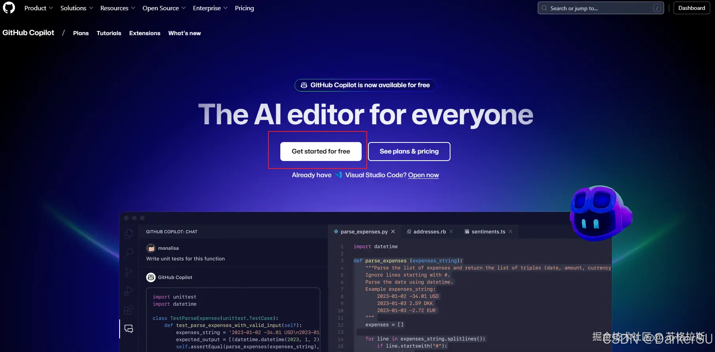715x352 pixels.
Task: Open the What's new sub-navigation item
Action: [184, 33]
